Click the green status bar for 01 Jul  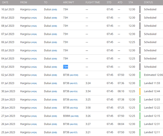(x=140, y=83)
